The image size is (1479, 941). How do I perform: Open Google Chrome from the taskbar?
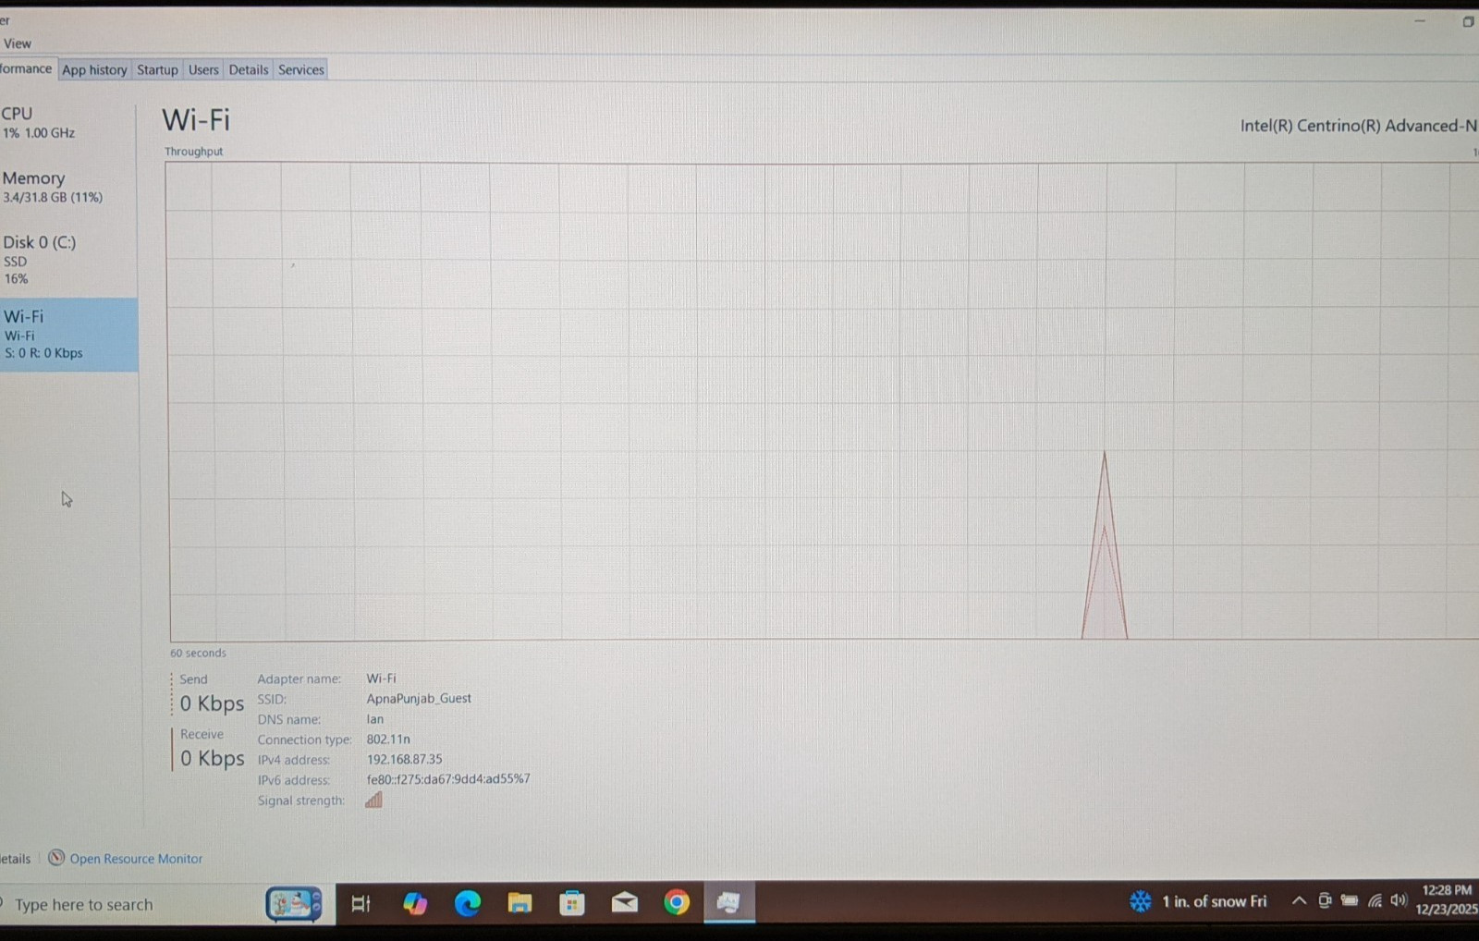click(677, 902)
